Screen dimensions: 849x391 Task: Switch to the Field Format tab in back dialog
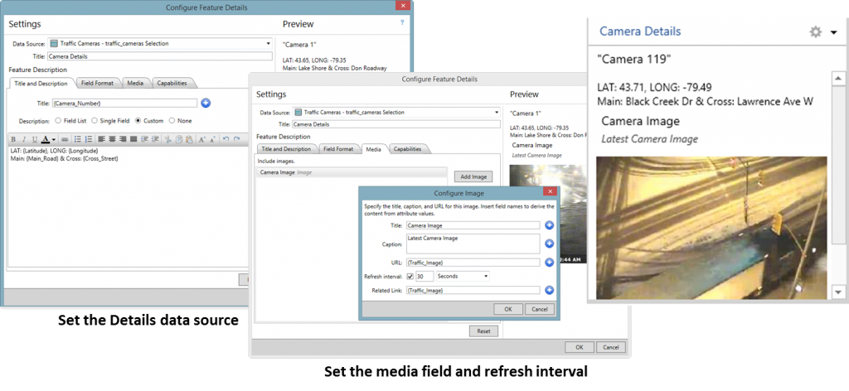tap(98, 84)
